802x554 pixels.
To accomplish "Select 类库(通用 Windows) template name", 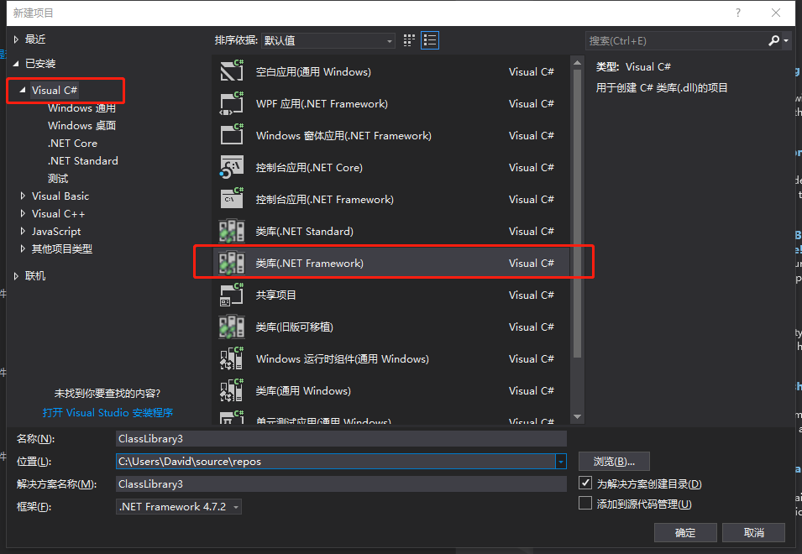I will (303, 391).
